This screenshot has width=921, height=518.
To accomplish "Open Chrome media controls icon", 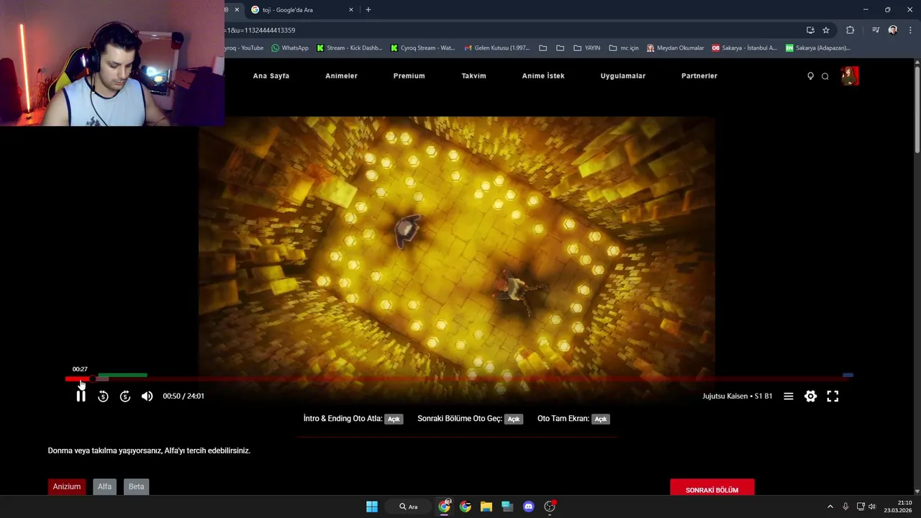I will coord(876,30).
